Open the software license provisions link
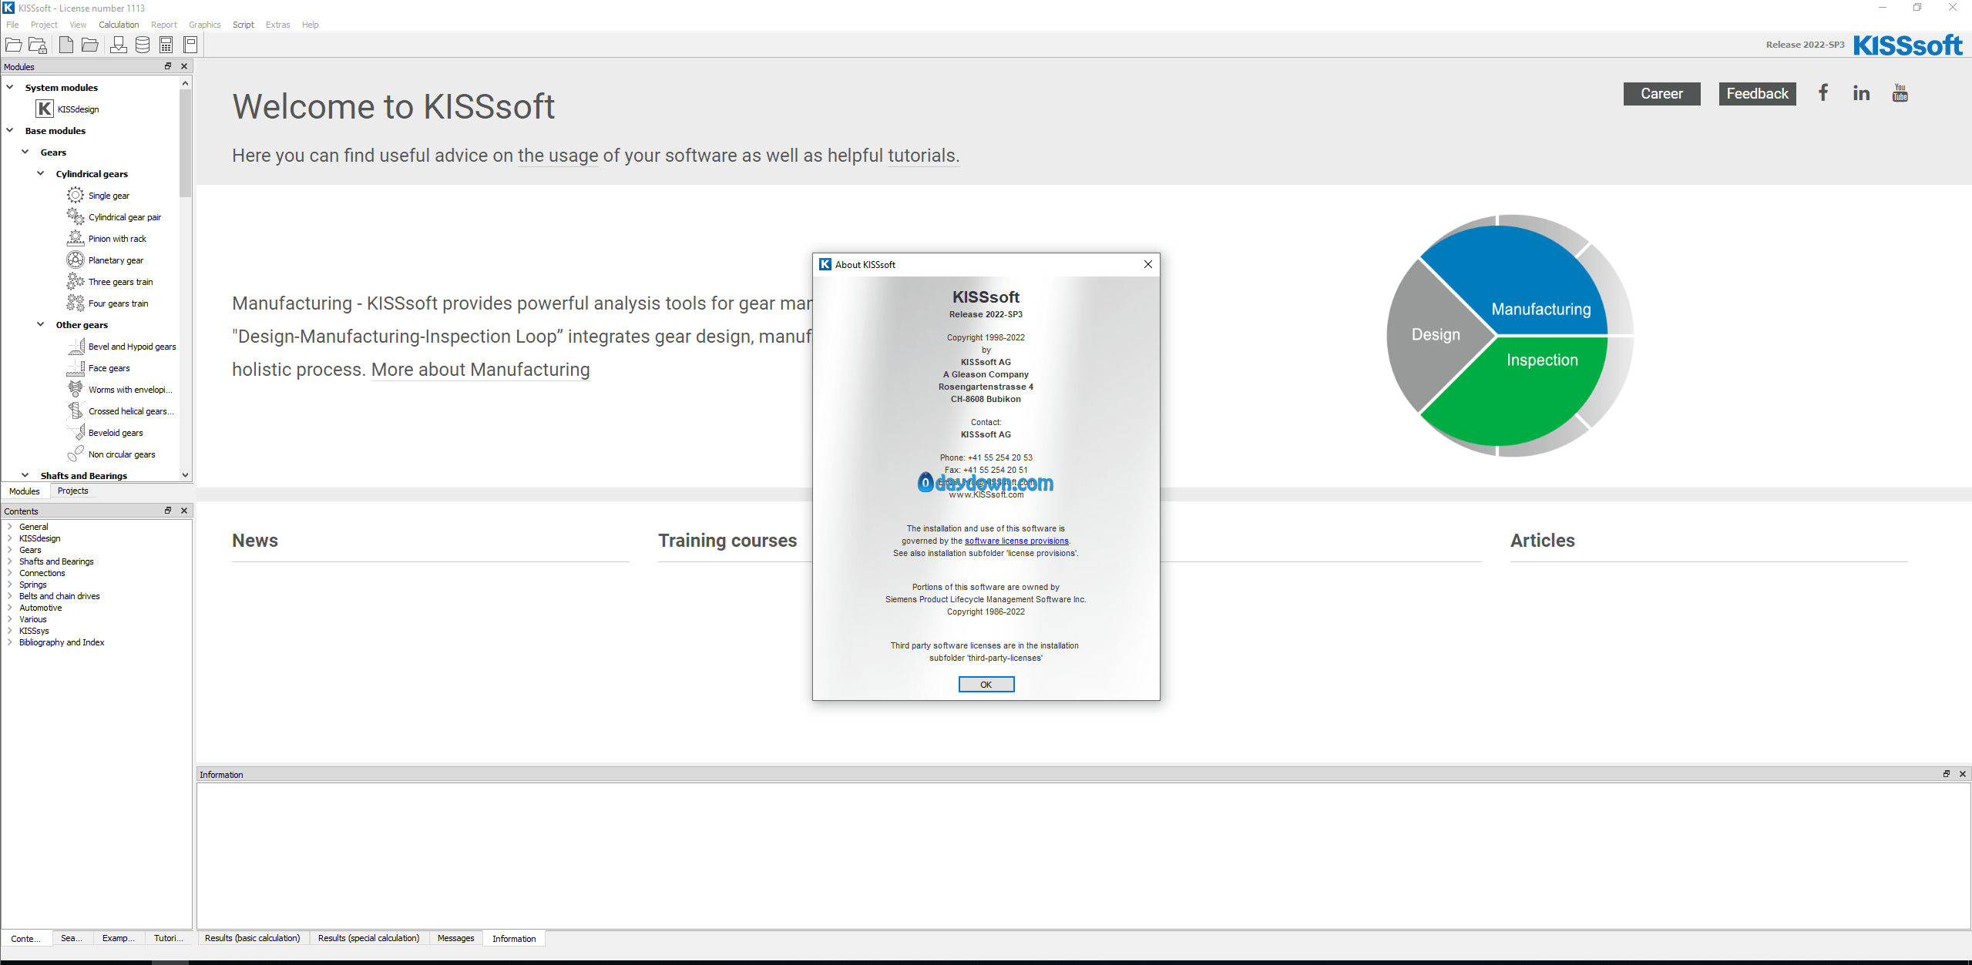 (x=1016, y=541)
